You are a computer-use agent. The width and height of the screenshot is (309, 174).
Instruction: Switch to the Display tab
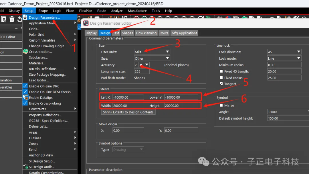click(91, 33)
